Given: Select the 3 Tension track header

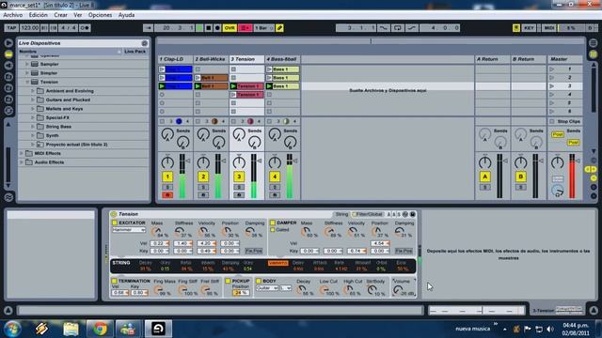Looking at the screenshot, I should pos(246,59).
